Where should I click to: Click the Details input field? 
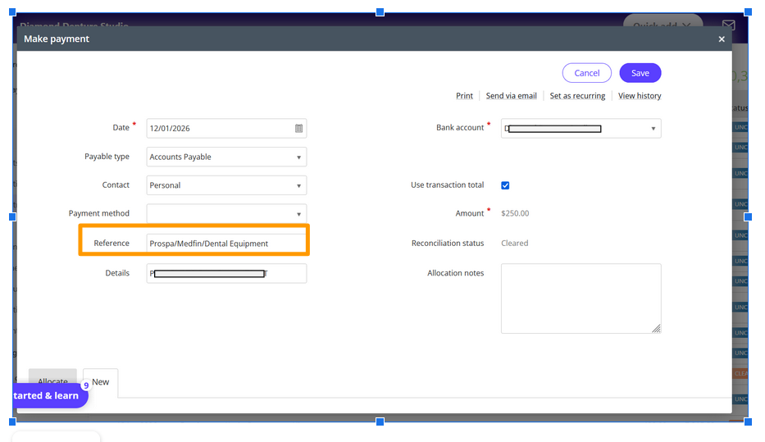coord(226,273)
